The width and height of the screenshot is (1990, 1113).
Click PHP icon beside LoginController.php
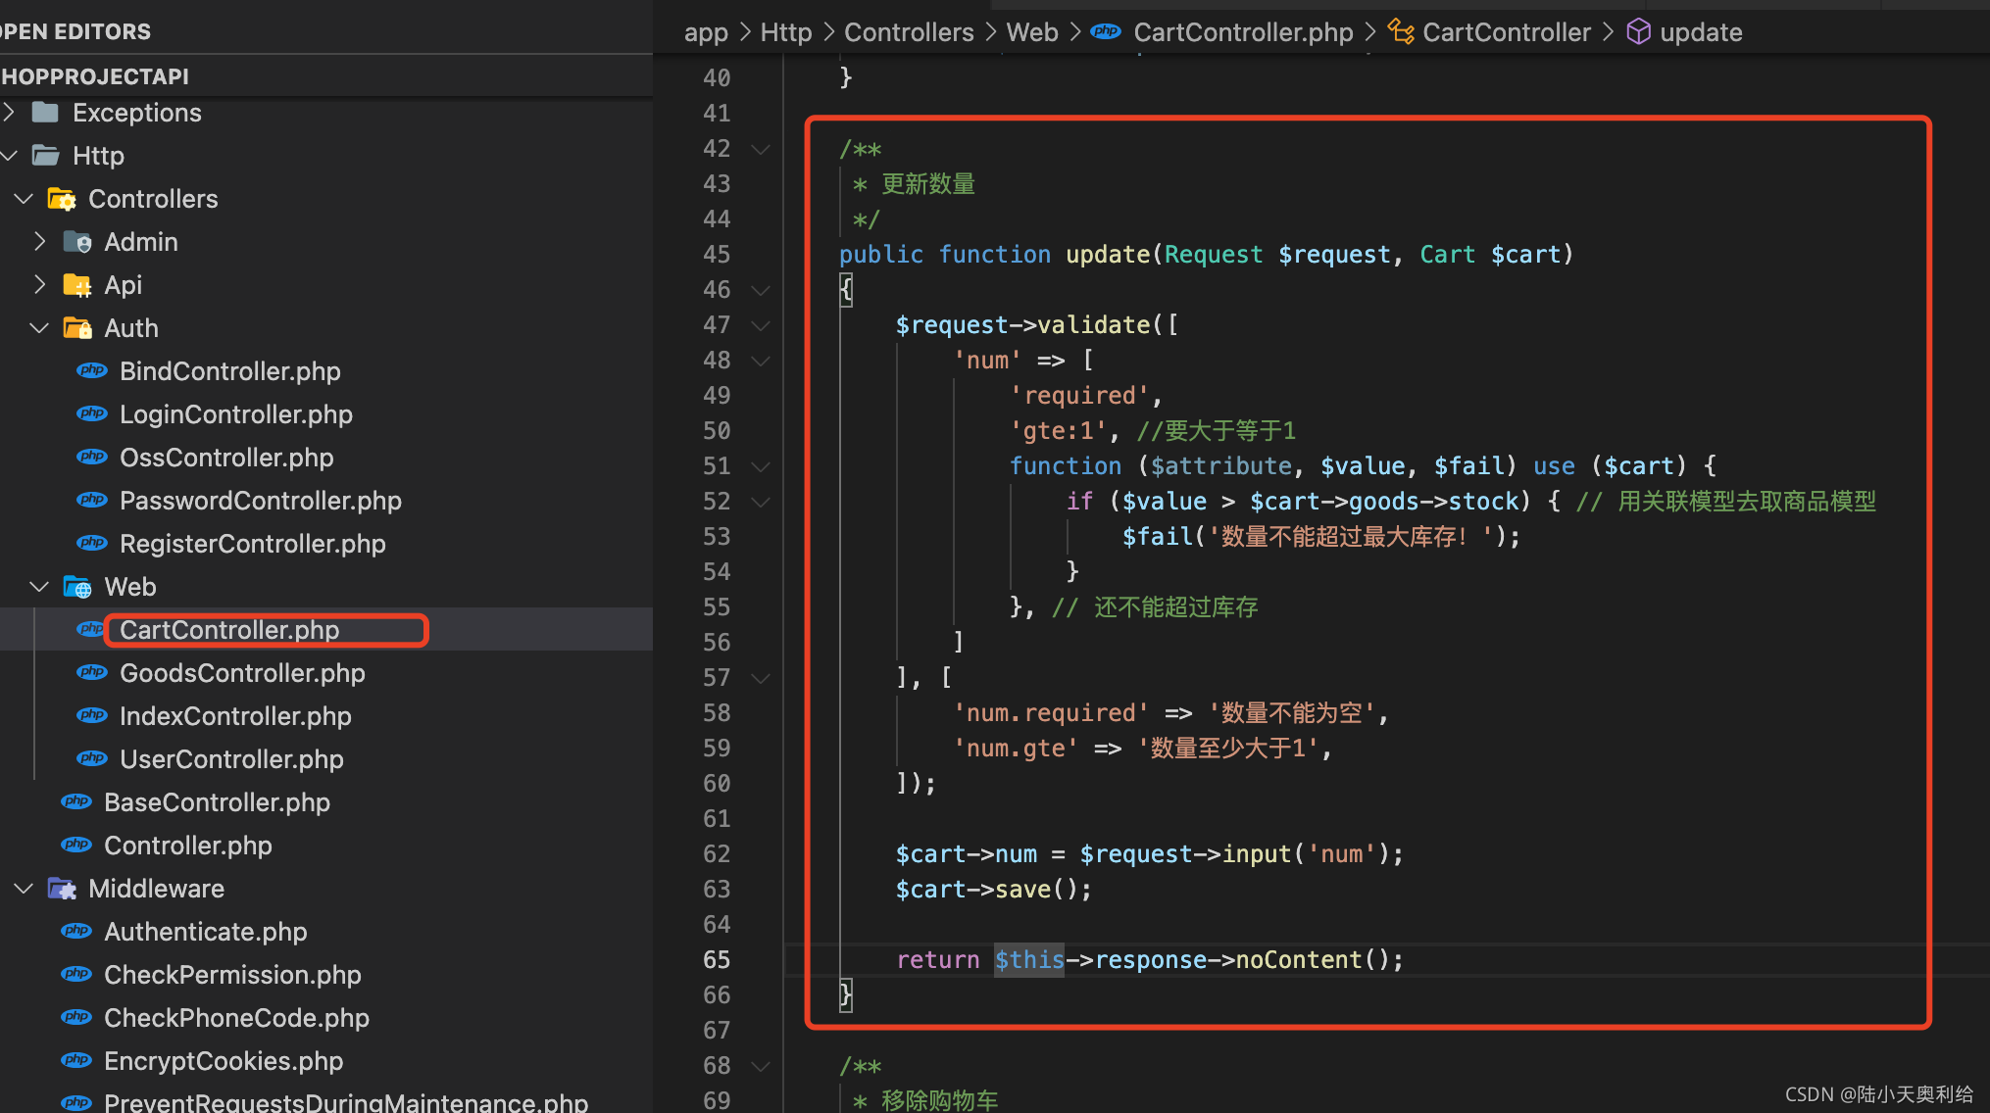coord(92,414)
